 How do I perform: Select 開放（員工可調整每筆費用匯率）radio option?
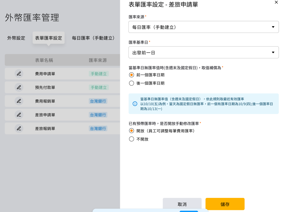131,131
